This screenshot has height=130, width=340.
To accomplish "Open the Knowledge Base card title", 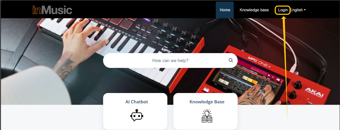I will pos(207,102).
